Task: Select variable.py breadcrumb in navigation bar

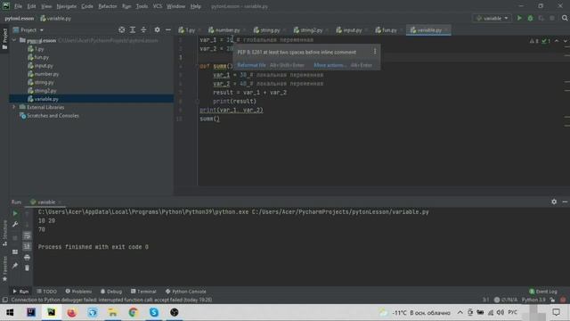Action: coord(55,18)
